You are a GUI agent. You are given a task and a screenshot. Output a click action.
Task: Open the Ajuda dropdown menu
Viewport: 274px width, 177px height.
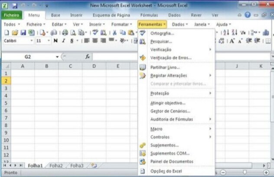click(224, 24)
